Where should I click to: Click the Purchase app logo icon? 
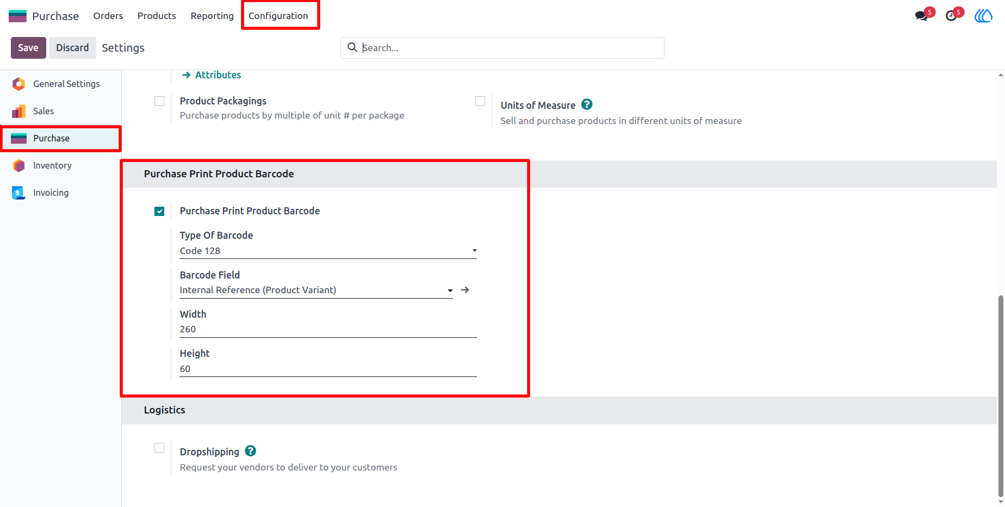click(17, 16)
